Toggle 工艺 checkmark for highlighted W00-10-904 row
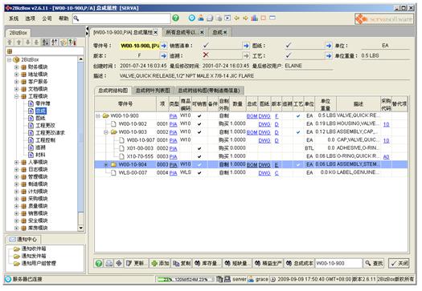Image resolution: width=422 pixels, height=291 pixels. pyautogui.click(x=298, y=164)
